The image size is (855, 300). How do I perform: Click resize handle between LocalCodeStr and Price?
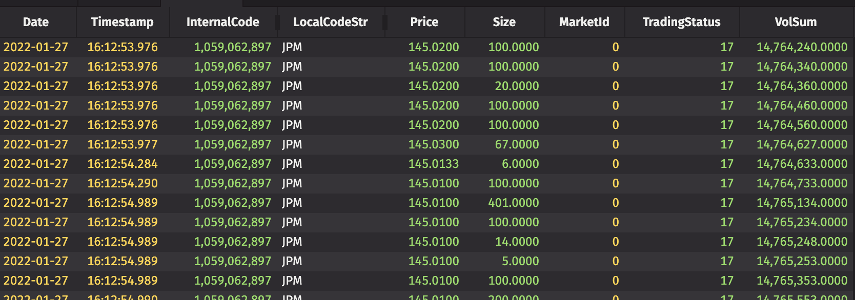[385, 22]
